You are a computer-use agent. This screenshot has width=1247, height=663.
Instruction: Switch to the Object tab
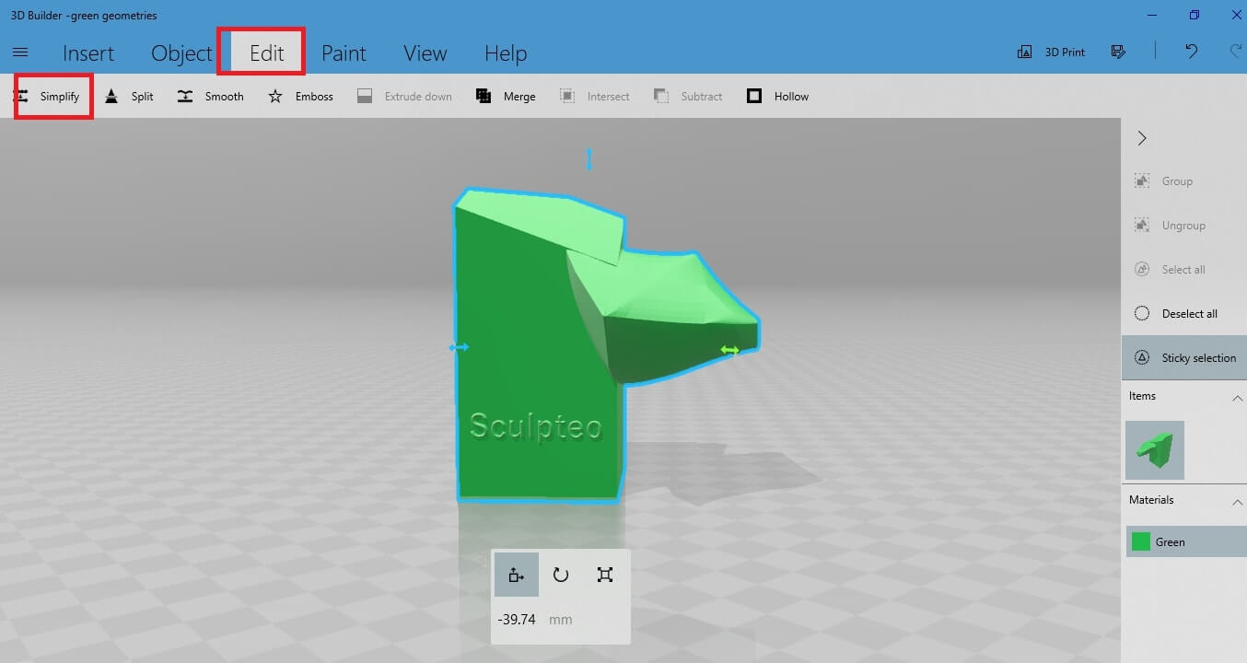click(181, 53)
